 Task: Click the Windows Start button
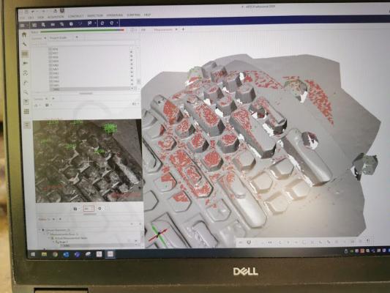(33, 254)
